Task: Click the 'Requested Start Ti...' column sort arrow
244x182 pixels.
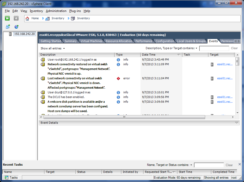Action: [x=174, y=172]
